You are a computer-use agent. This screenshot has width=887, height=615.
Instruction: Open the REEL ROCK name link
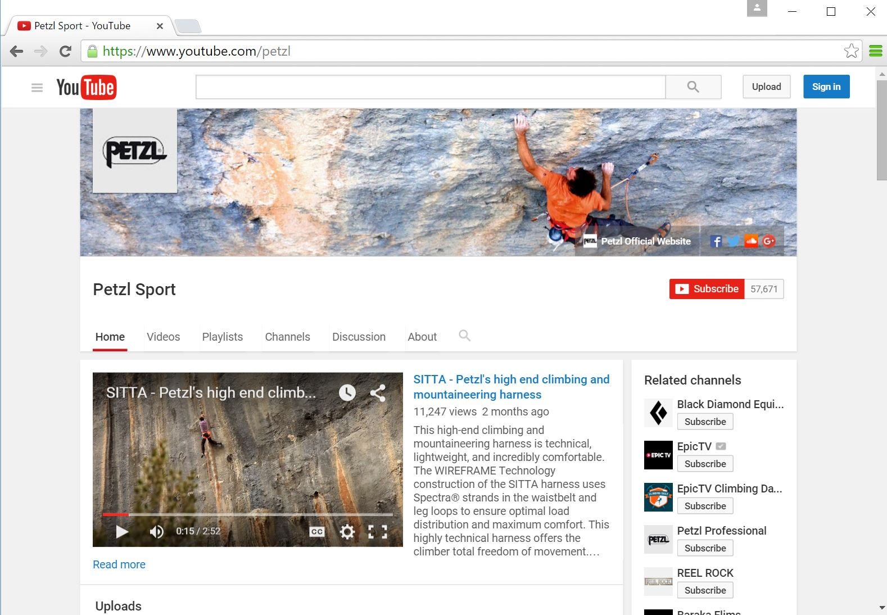pyautogui.click(x=705, y=573)
